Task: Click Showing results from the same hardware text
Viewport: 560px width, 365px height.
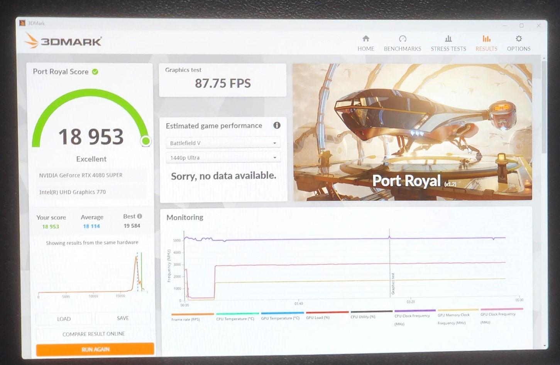Action: pos(92,242)
